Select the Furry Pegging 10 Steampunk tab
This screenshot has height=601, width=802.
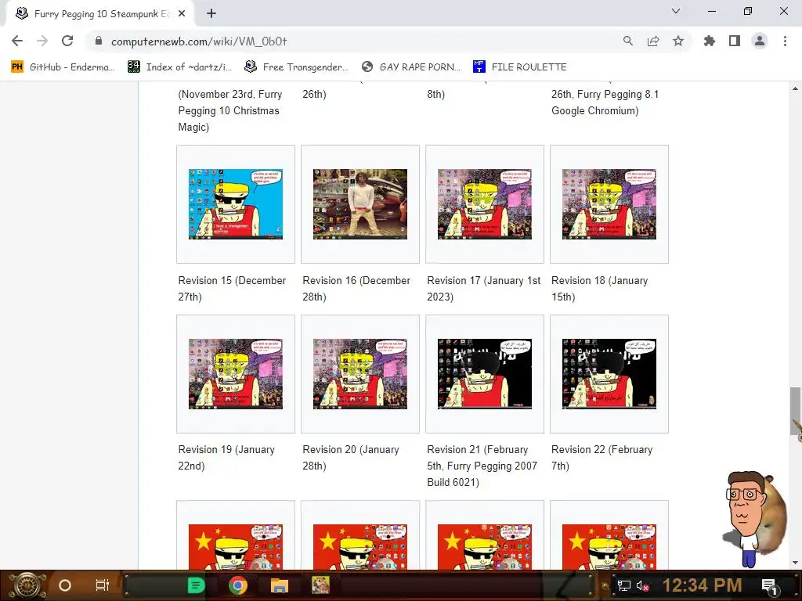coord(100,14)
